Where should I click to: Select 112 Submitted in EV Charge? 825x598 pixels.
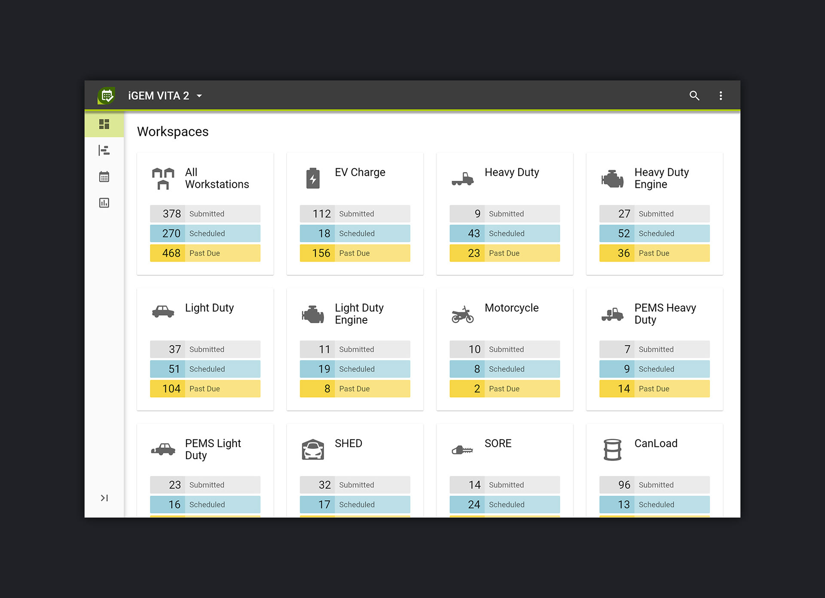pos(355,214)
